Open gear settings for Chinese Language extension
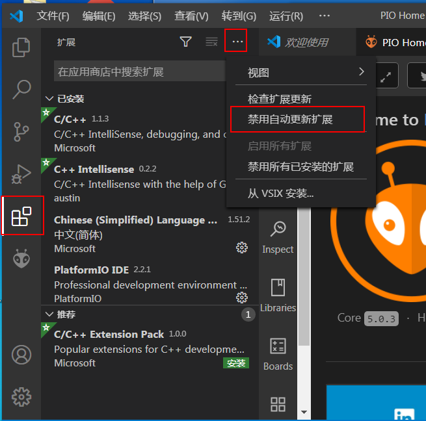Screen dimensions: 426x421 (241, 248)
